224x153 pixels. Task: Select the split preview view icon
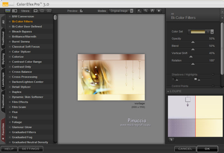[x=42, y=11]
